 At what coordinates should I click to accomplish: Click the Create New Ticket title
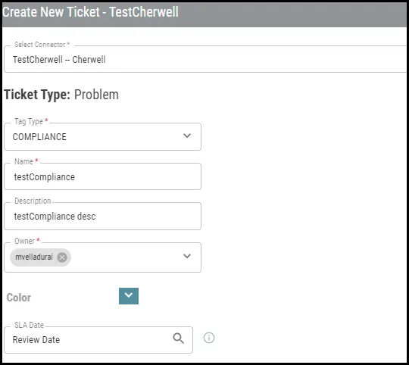(x=90, y=12)
